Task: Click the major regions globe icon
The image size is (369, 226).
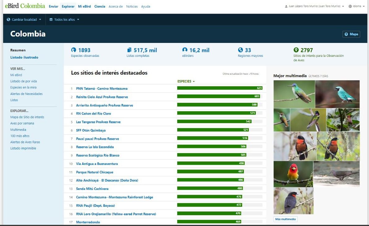Action: (x=241, y=50)
